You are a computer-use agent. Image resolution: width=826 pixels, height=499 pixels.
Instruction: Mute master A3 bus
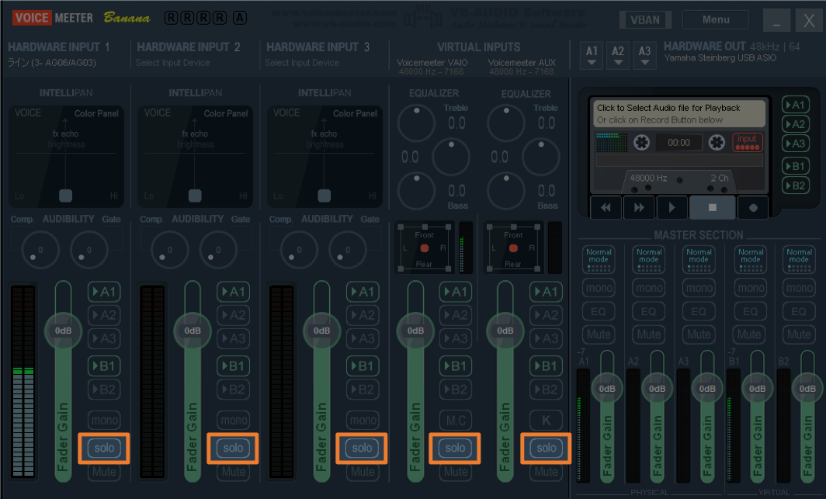click(699, 334)
